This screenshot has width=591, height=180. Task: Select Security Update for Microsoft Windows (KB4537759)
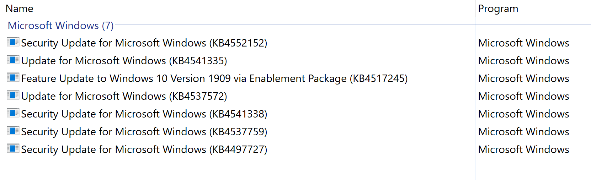[x=144, y=132]
